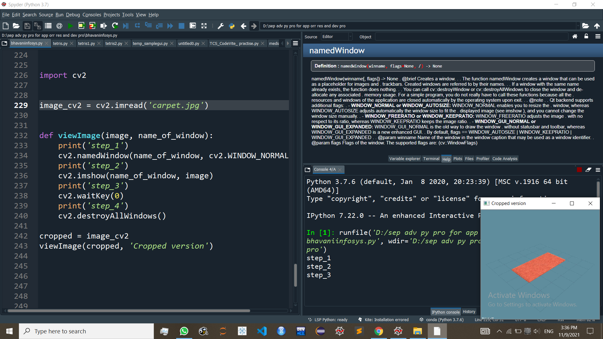Click Run cell and advance icon

pyautogui.click(x=92, y=26)
